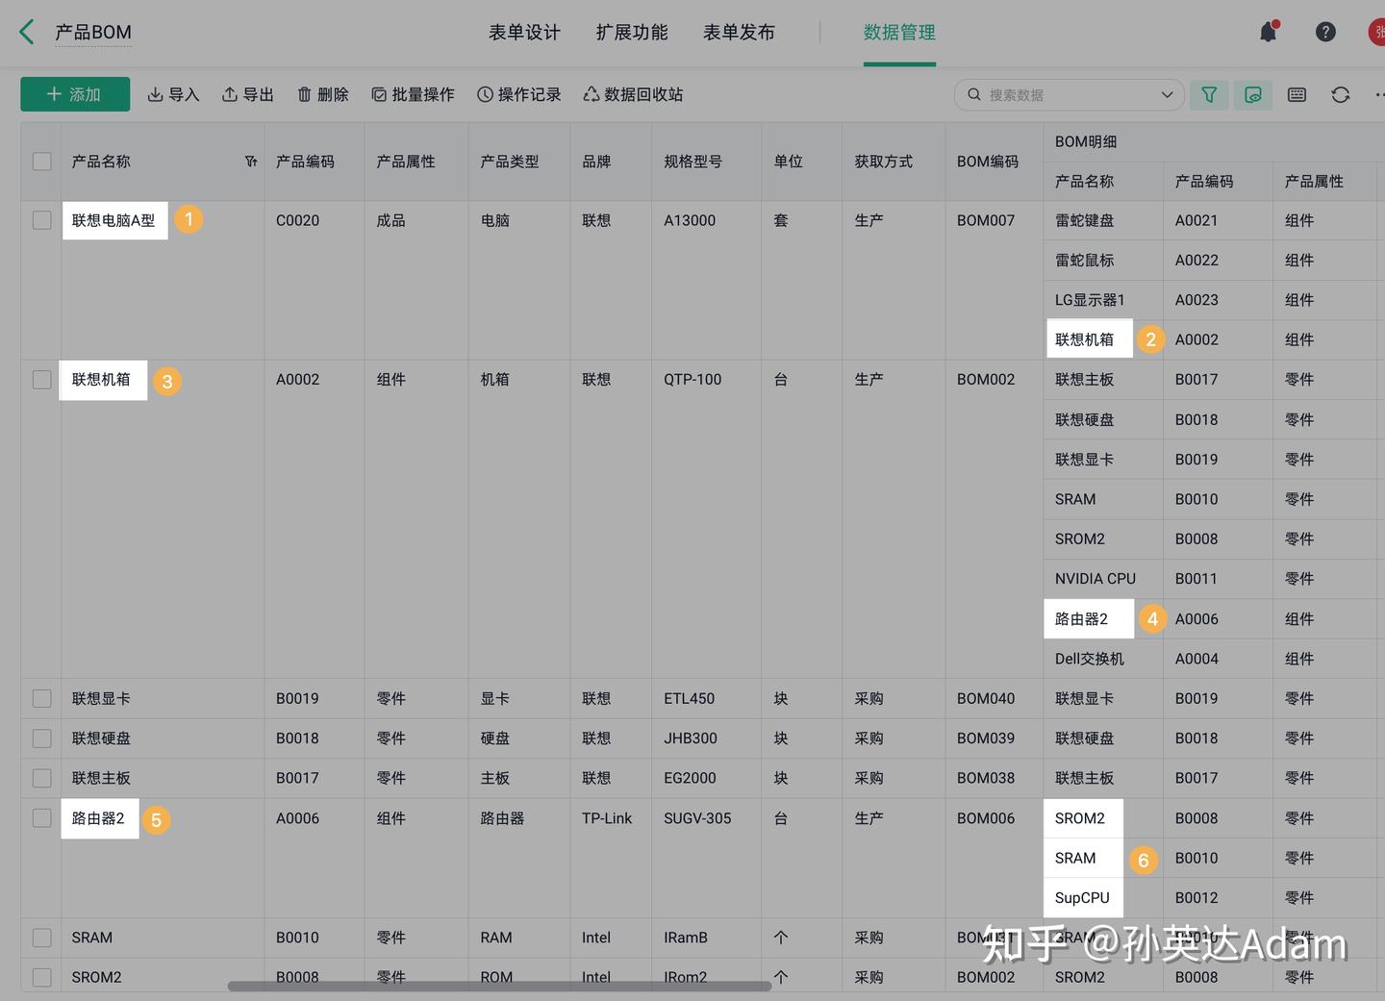The width and height of the screenshot is (1385, 1001).
Task: Open the notification bell
Action: (x=1267, y=31)
